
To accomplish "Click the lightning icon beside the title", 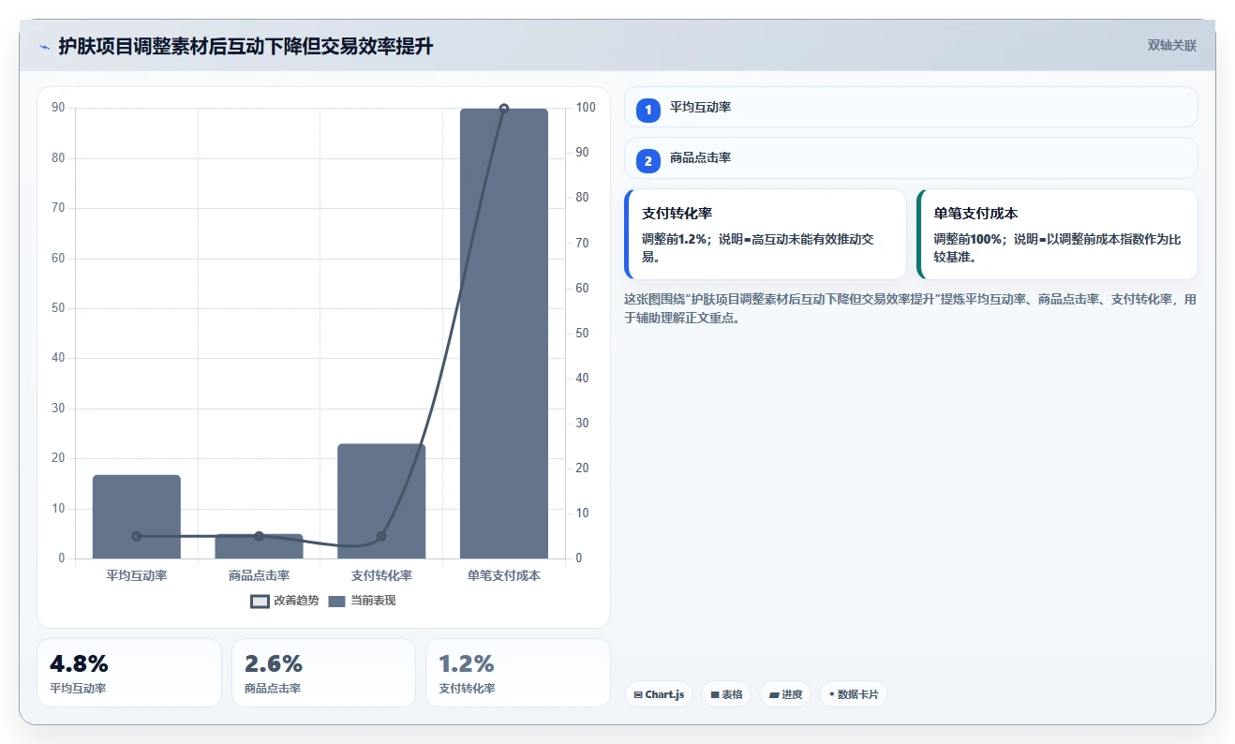I will [44, 47].
